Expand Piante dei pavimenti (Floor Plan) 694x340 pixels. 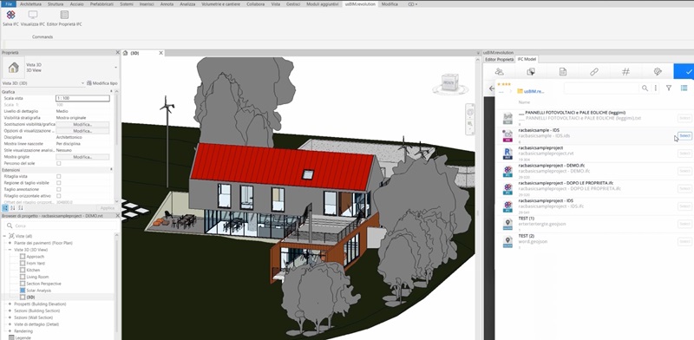pyautogui.click(x=10, y=243)
